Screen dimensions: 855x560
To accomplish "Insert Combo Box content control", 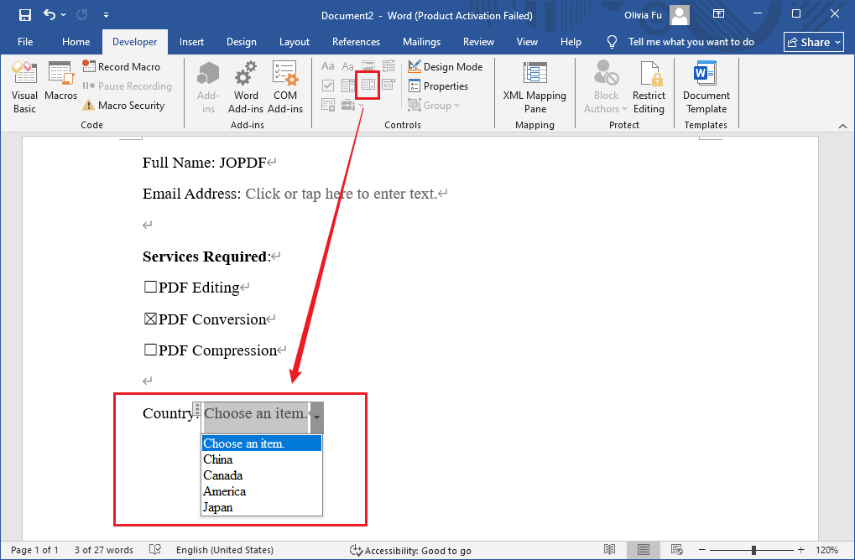I will coord(348,85).
